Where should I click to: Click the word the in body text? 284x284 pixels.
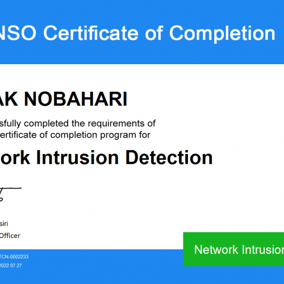78,123
